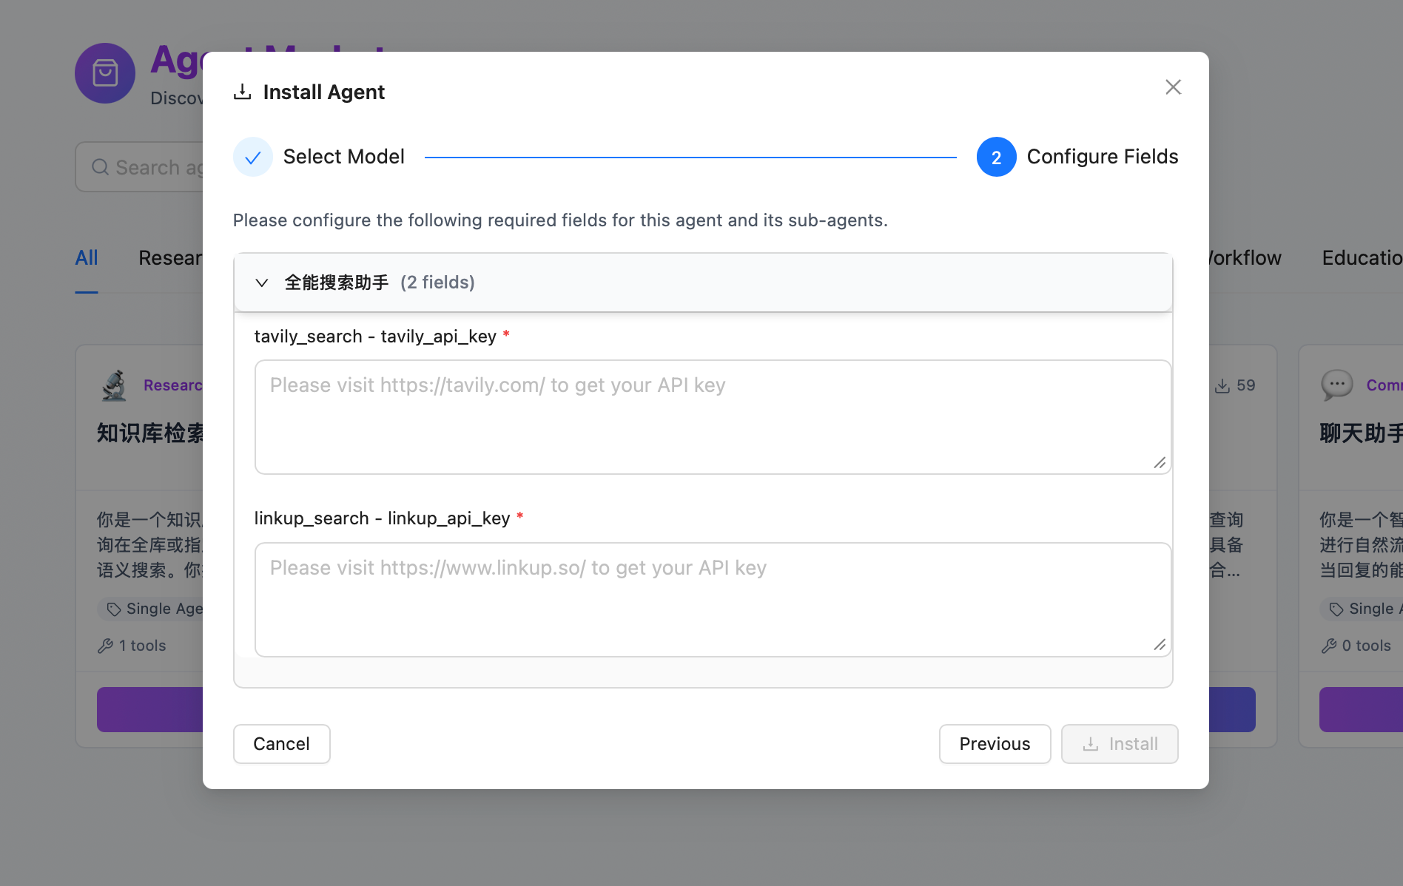Click inside the tavily_api_key input field
1403x886 pixels.
coord(712,416)
